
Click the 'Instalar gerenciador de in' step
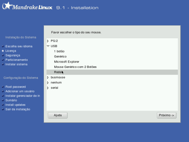[23, 96]
